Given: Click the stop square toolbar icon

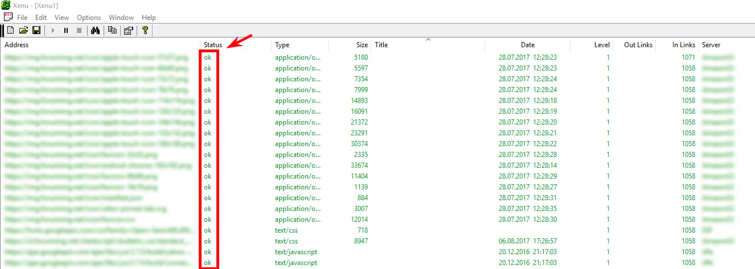Looking at the screenshot, I should click(79, 30).
